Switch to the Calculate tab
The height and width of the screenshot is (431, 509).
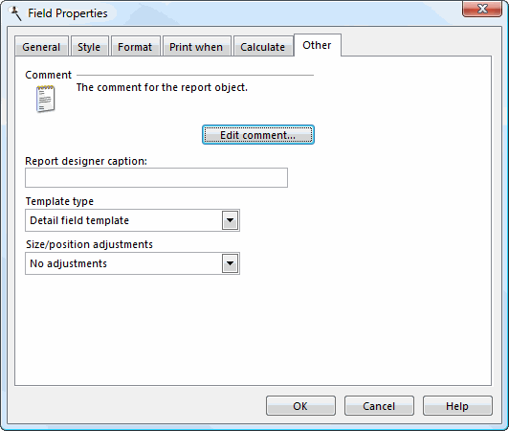[263, 47]
